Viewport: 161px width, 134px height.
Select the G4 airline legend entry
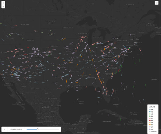pyautogui.click(x=151, y=123)
